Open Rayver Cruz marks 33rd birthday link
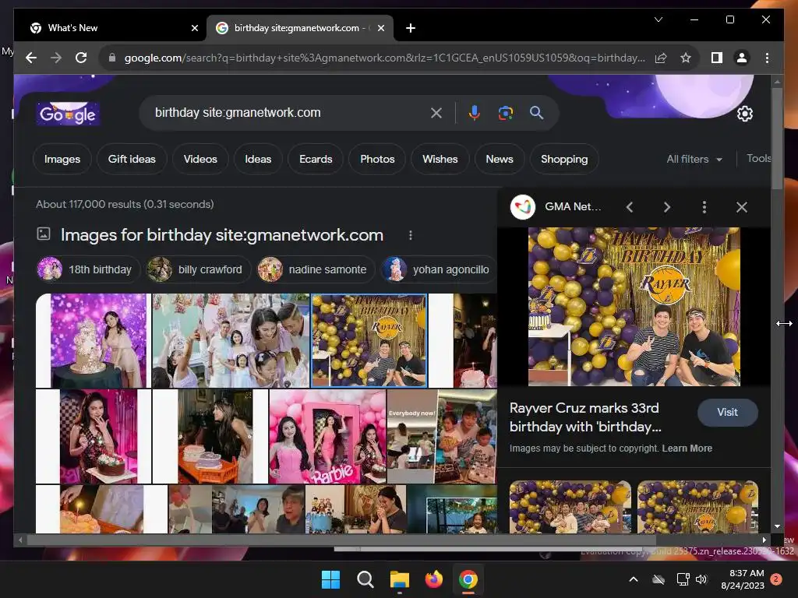The height and width of the screenshot is (598, 798). coord(585,417)
